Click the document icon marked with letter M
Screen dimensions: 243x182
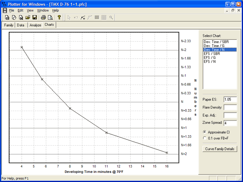click(x=21, y=17)
